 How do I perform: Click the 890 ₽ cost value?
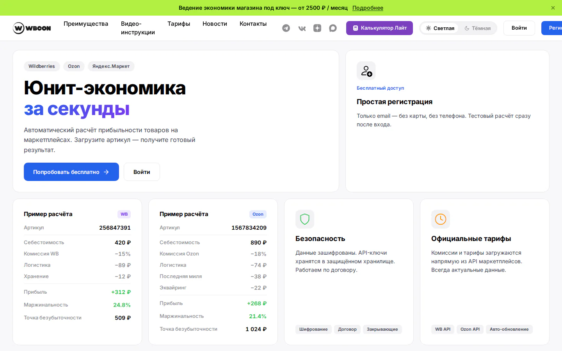point(258,243)
